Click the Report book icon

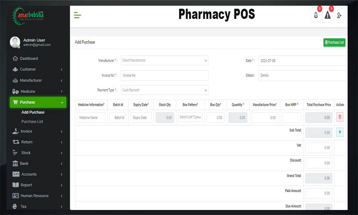15,185
